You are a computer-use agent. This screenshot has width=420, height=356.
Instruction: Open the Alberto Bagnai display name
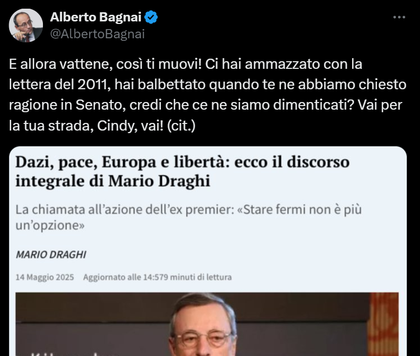(96, 17)
